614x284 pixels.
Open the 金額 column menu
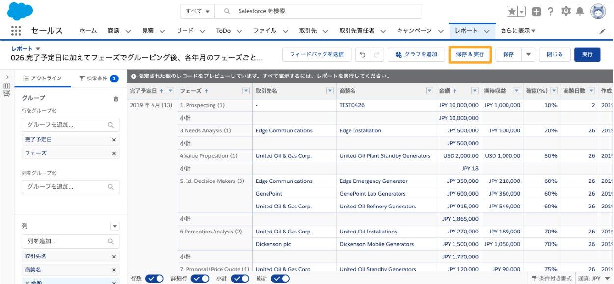tap(475, 91)
